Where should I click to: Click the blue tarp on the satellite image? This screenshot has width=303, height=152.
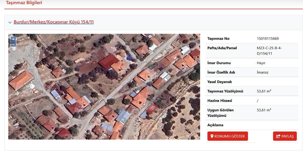click(130, 58)
